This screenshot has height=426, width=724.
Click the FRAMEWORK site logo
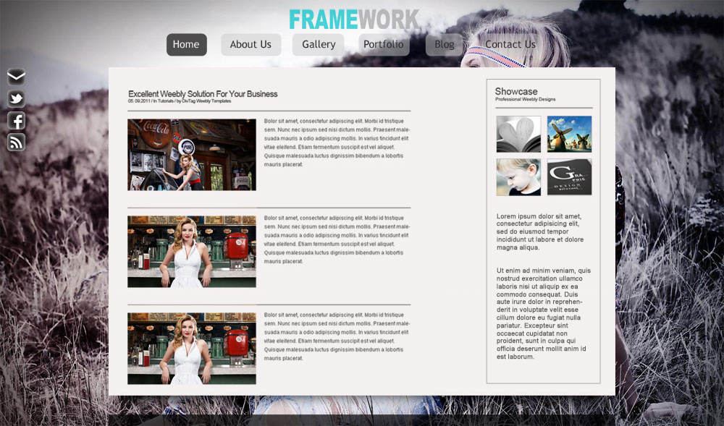[x=353, y=19]
